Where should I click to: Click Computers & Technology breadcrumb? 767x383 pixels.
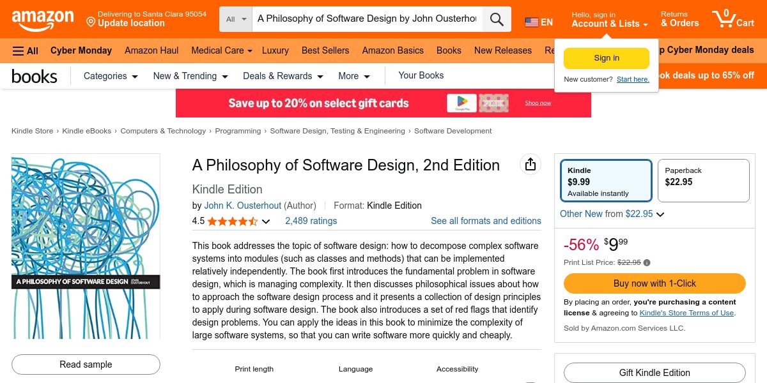point(163,131)
